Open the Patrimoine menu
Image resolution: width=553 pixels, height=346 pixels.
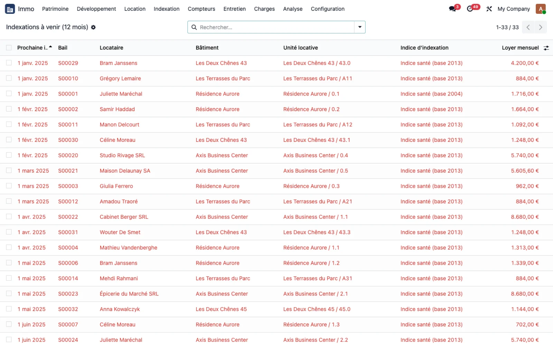coord(55,9)
